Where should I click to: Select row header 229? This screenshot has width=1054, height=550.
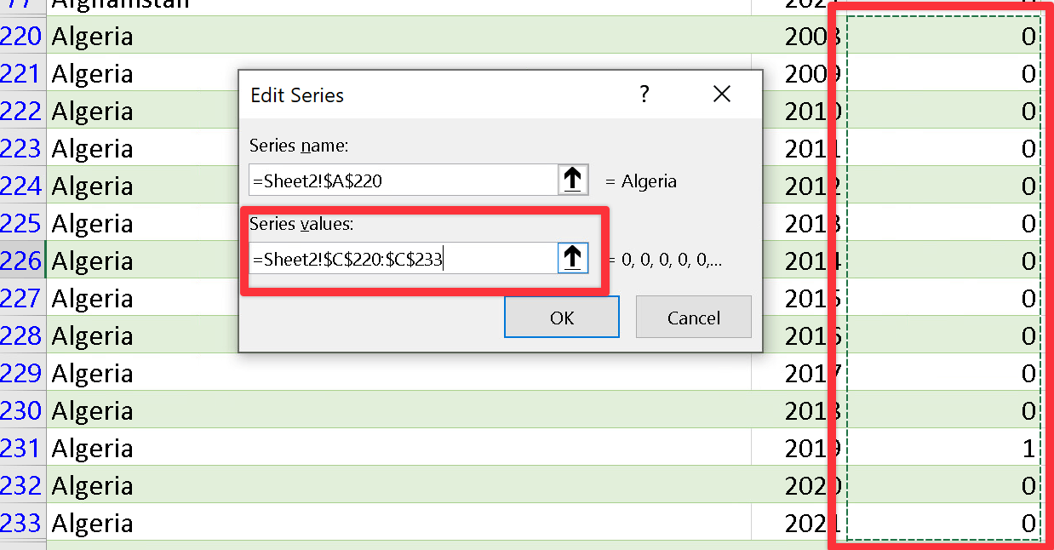pyautogui.click(x=22, y=373)
